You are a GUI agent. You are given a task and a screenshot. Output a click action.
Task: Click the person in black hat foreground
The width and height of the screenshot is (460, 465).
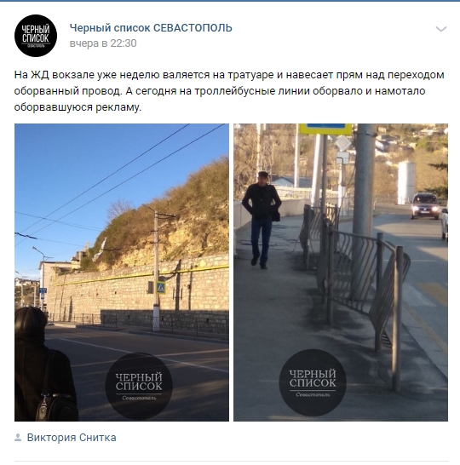click(x=44, y=365)
